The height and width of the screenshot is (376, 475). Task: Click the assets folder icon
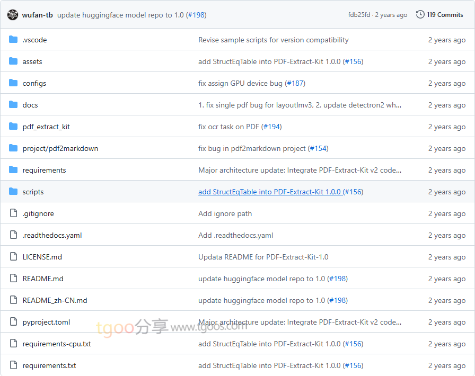(13, 61)
